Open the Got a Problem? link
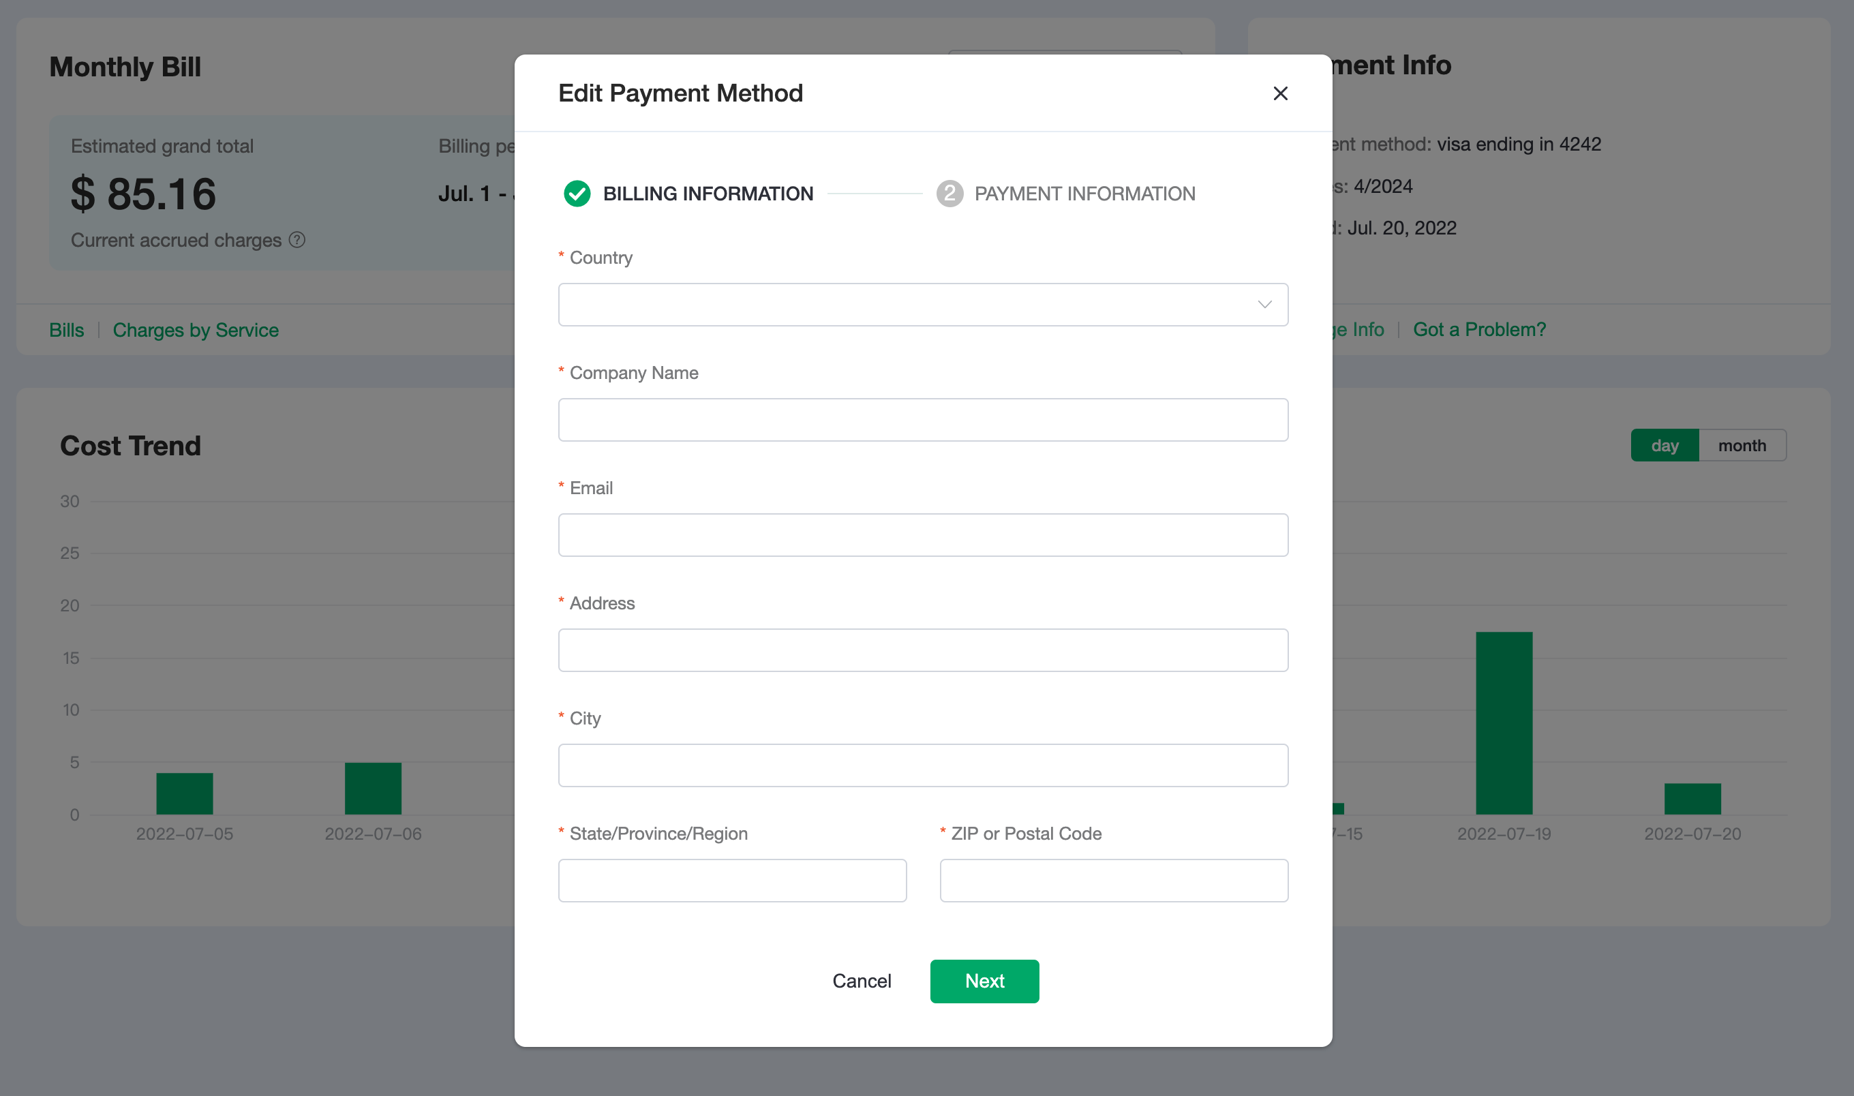This screenshot has height=1096, width=1854. [1479, 329]
